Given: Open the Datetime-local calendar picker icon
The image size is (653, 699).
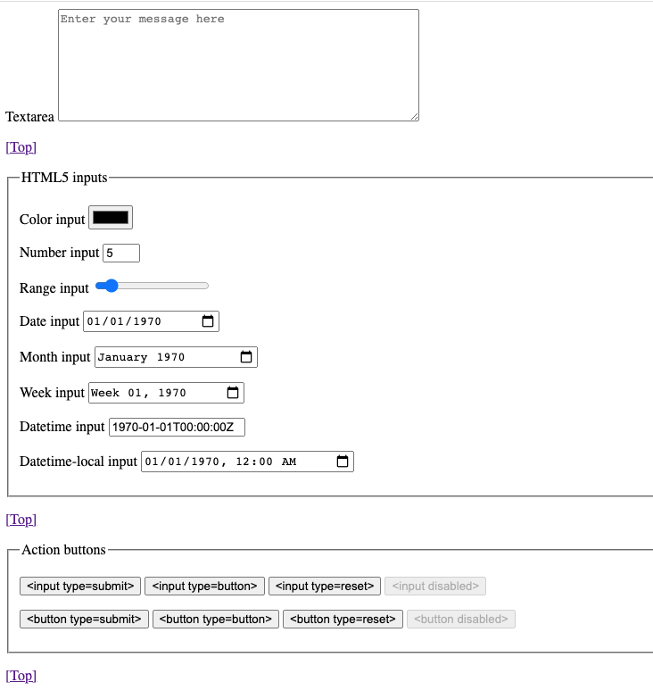Looking at the screenshot, I should click(342, 461).
